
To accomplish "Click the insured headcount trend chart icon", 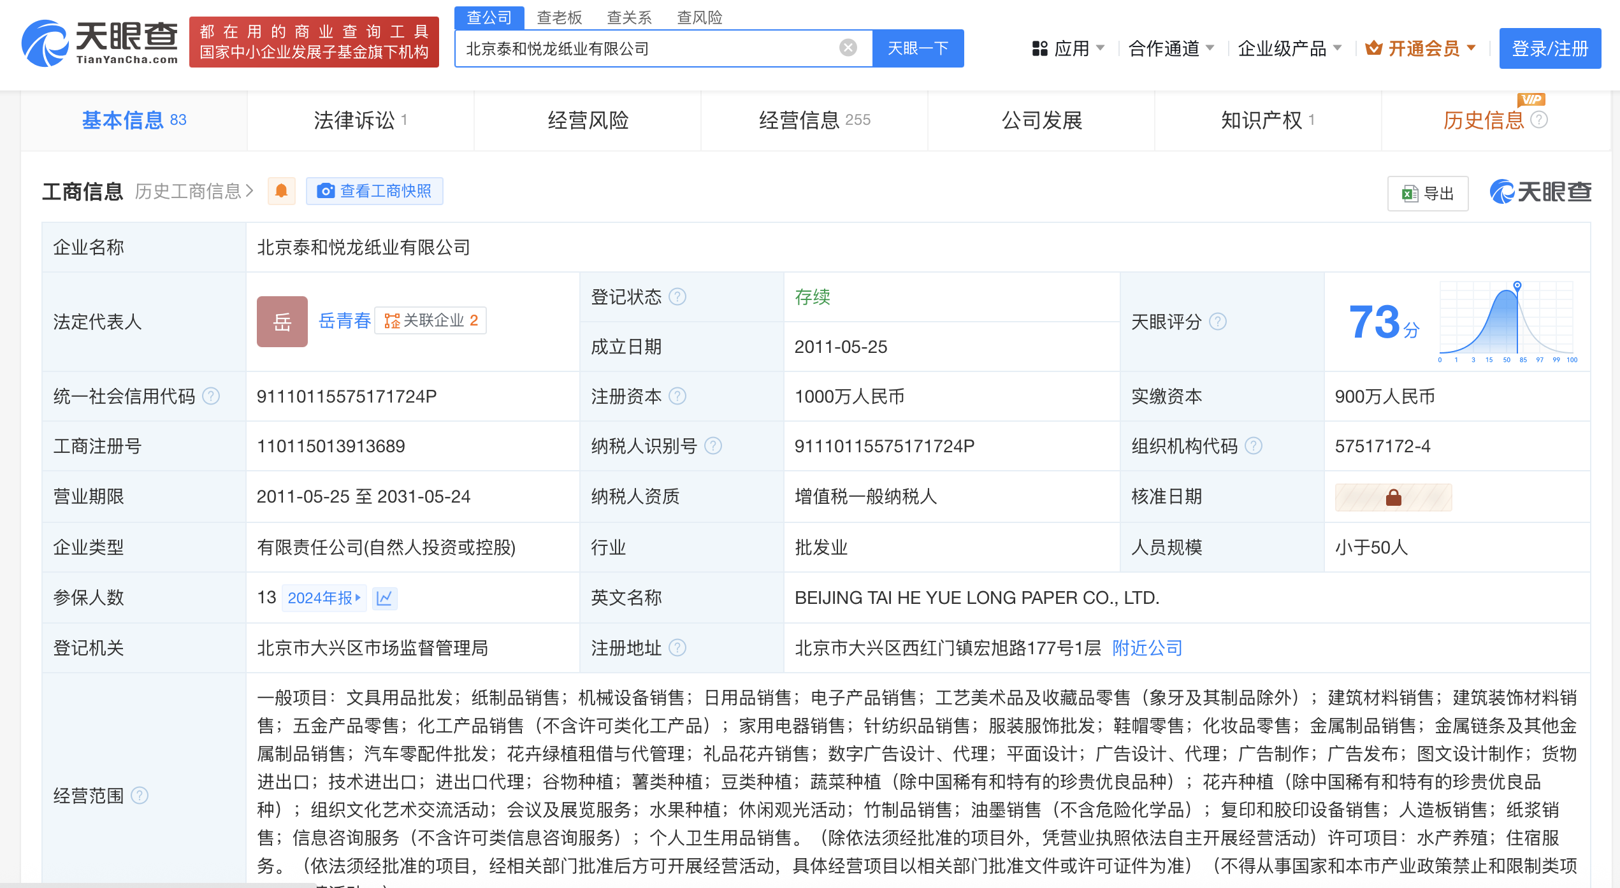I will coord(384,598).
